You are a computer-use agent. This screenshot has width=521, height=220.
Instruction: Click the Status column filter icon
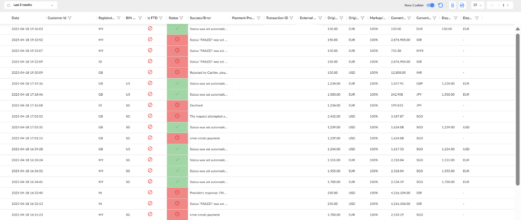point(181,18)
